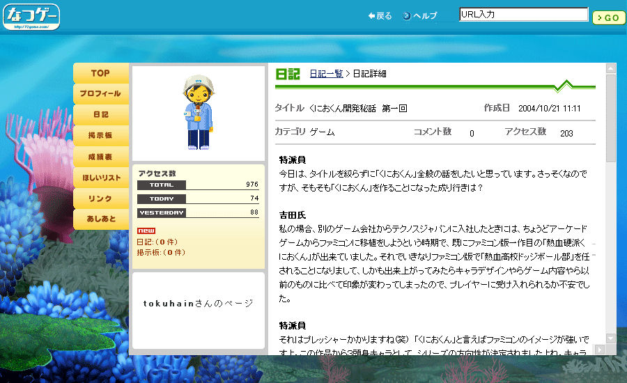This screenshot has width=627, height=383.
Task: Click the 日記一覧 breadcrumb link
Action: (x=325, y=74)
